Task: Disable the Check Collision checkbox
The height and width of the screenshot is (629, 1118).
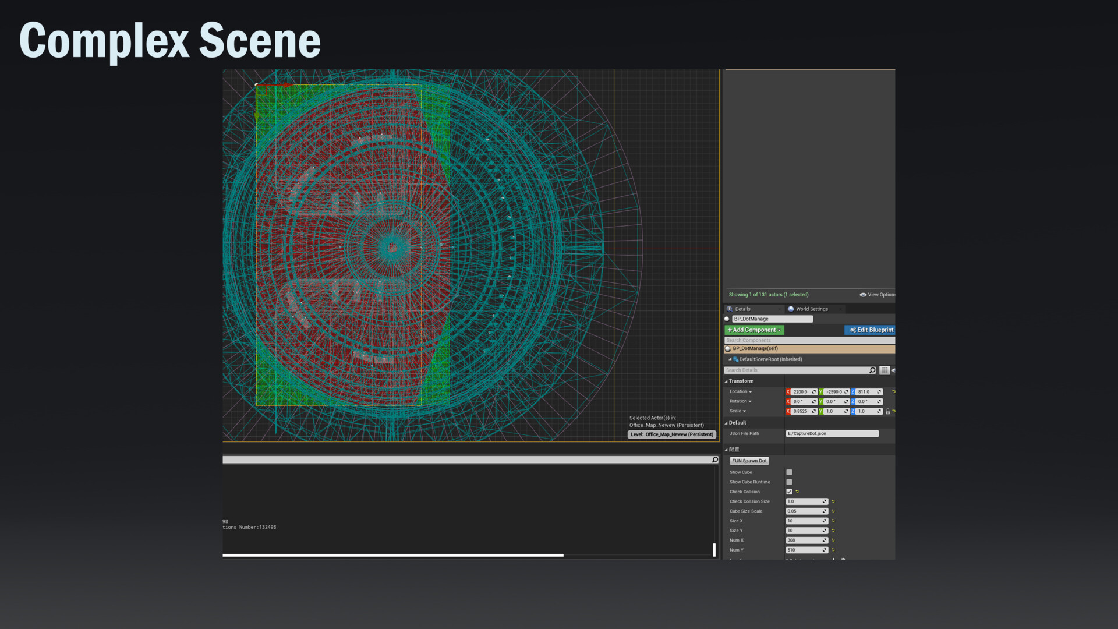Action: tap(789, 492)
